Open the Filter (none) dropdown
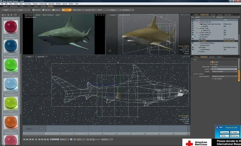This screenshot has width=241, height=146. pos(205,17)
